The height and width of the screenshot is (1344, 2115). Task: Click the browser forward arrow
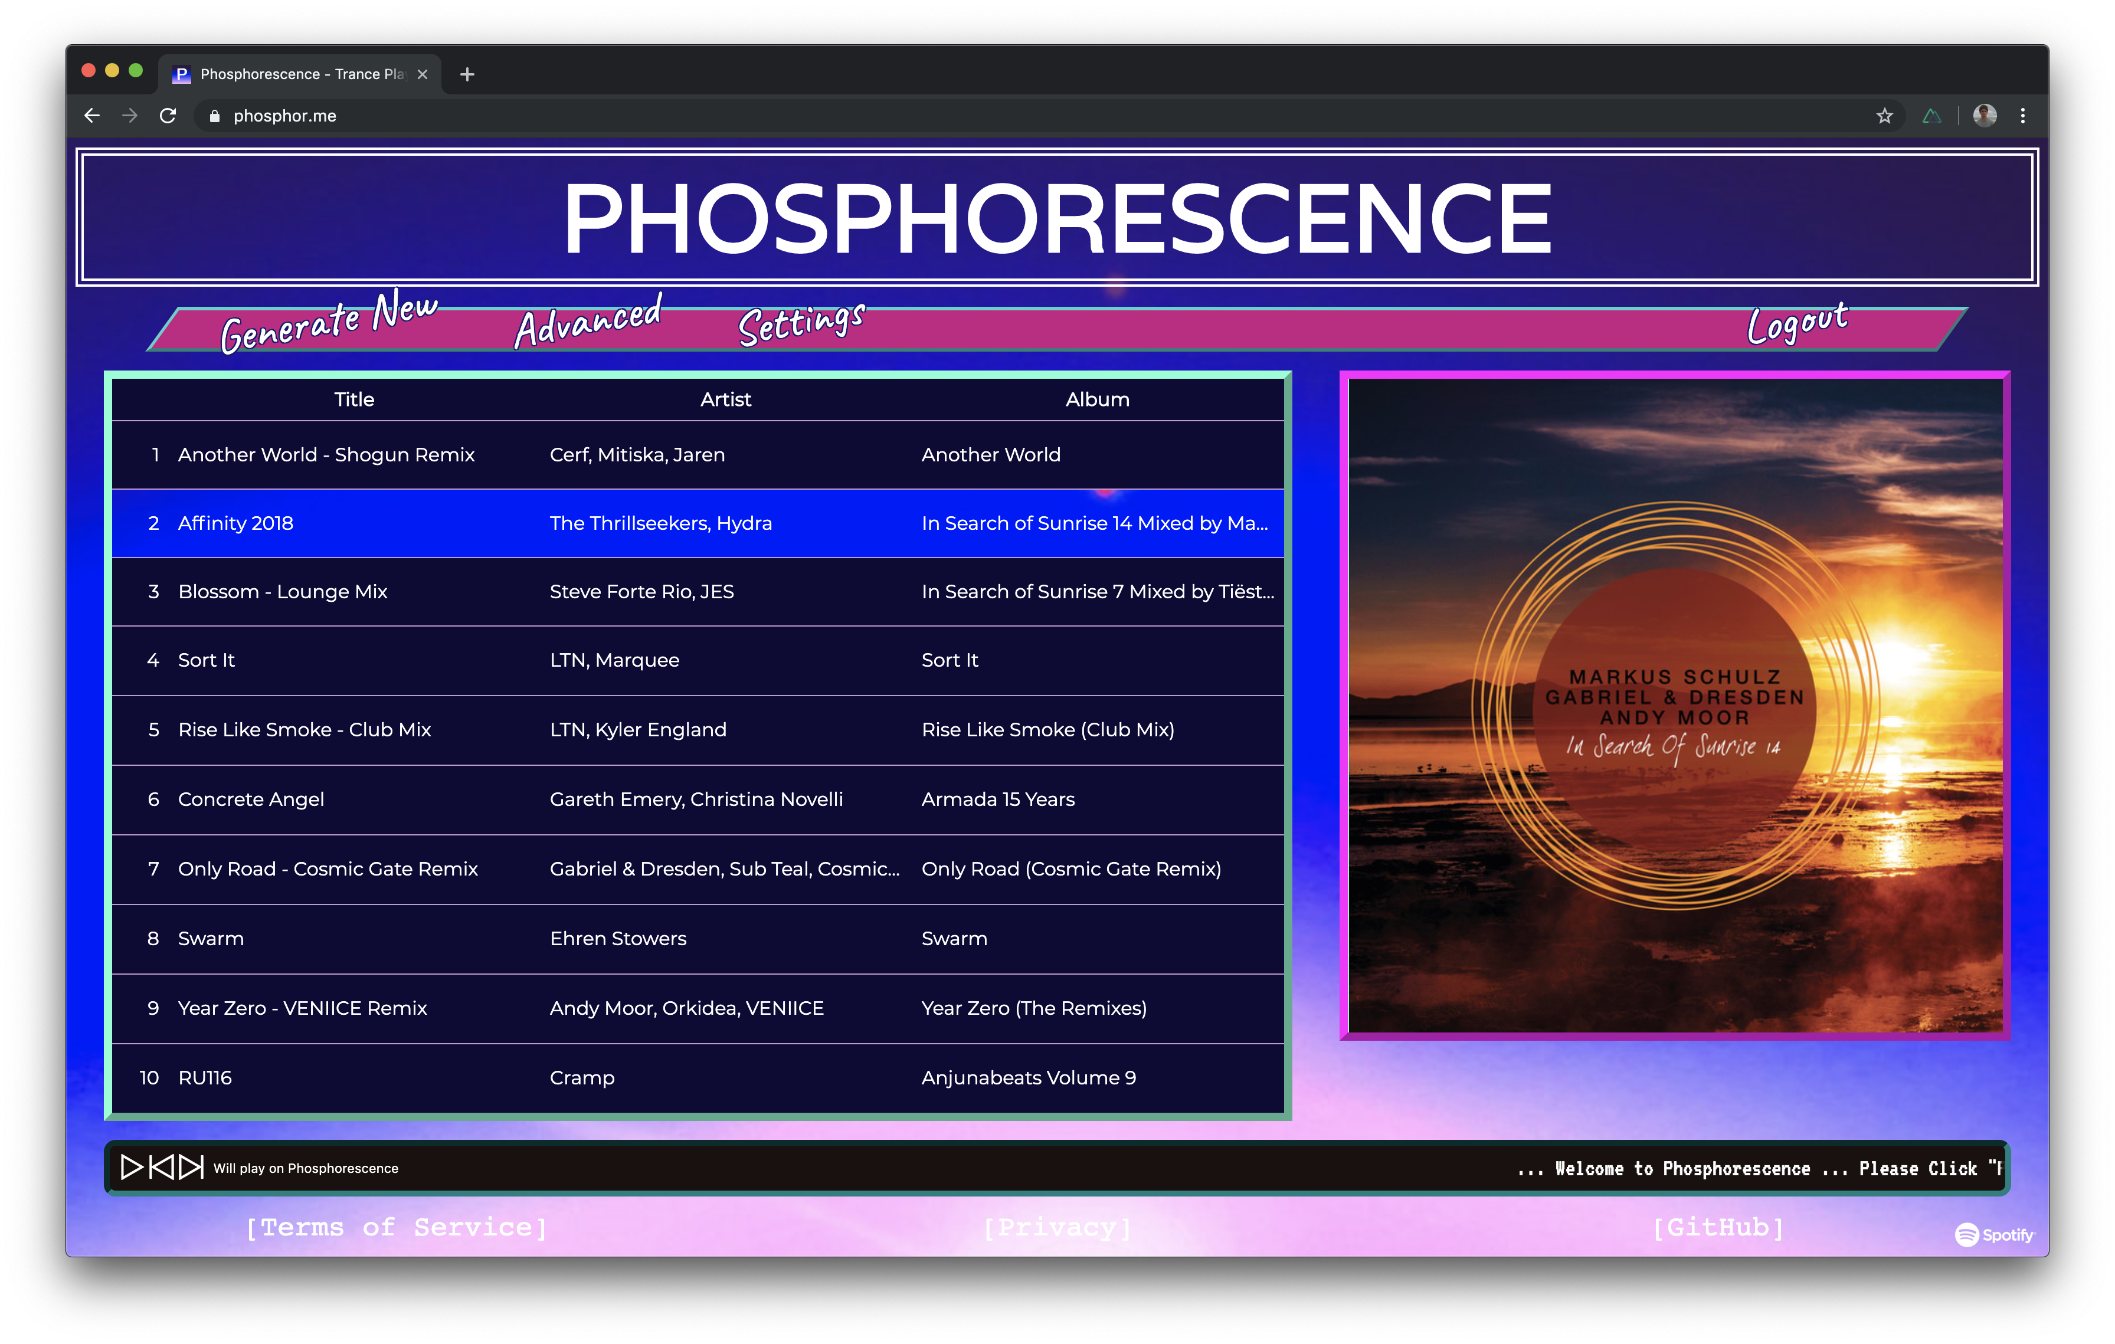130,115
